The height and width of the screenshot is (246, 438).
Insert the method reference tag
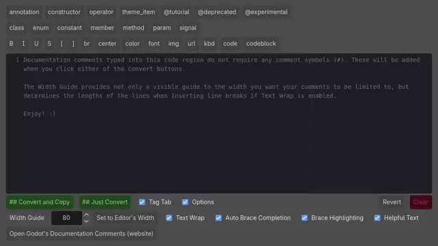pyautogui.click(x=133, y=28)
